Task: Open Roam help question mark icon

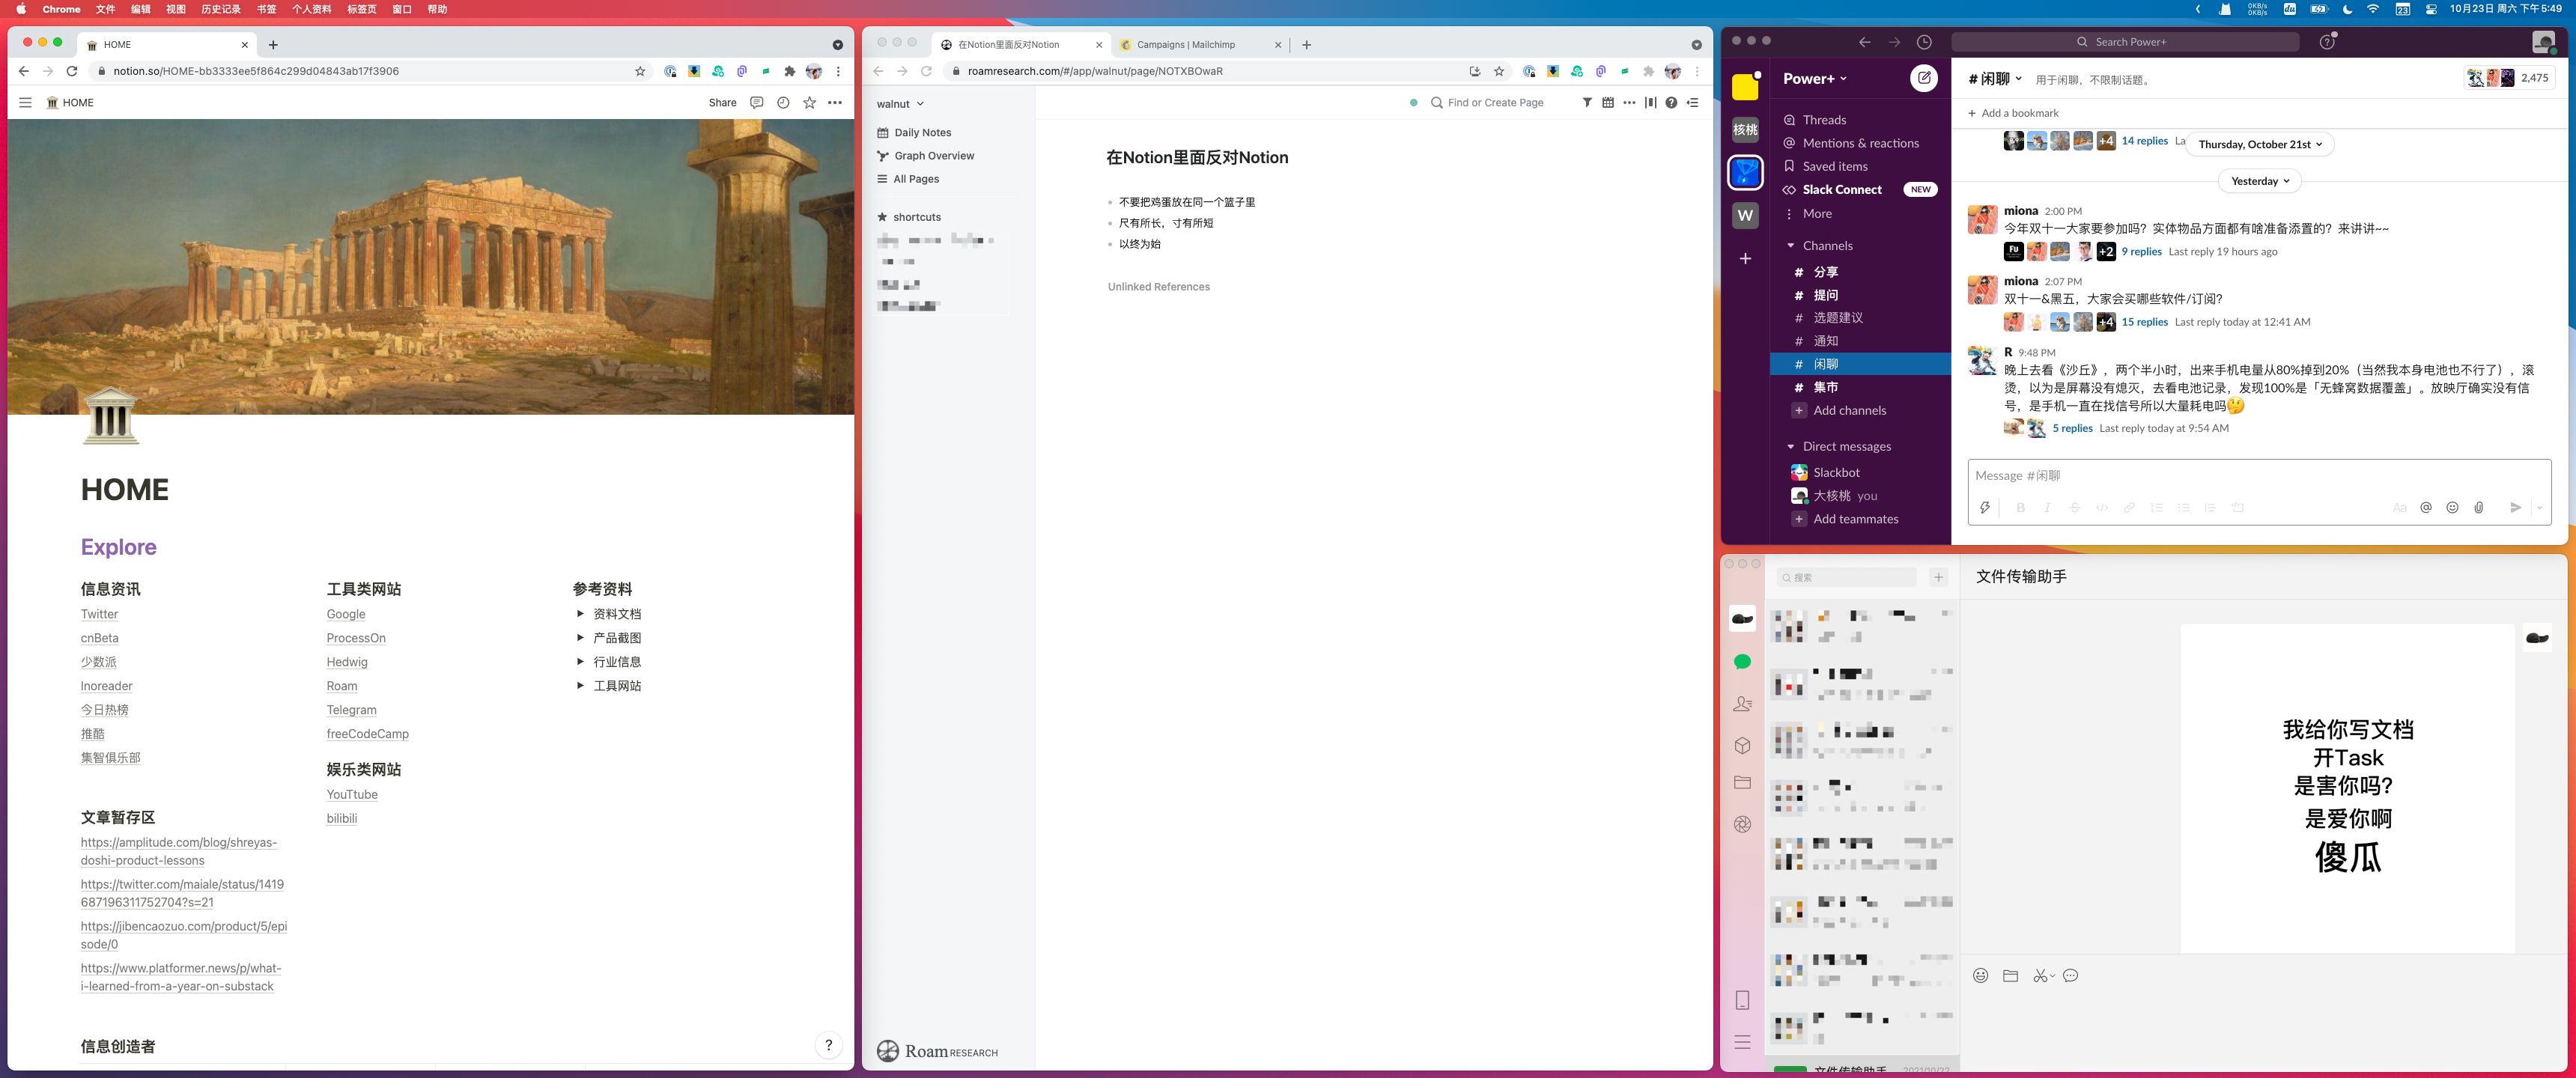Action: (1671, 102)
